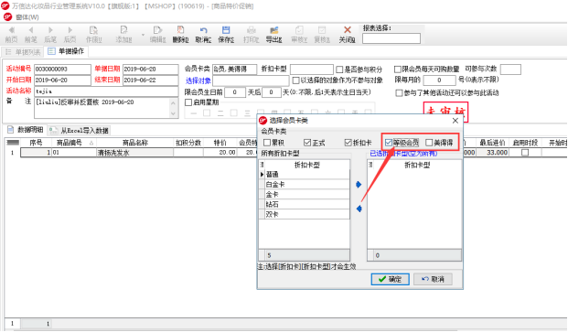This screenshot has height=332, width=568.
Task: Close the 选择会员卡类 dialog
Action: 455,121
